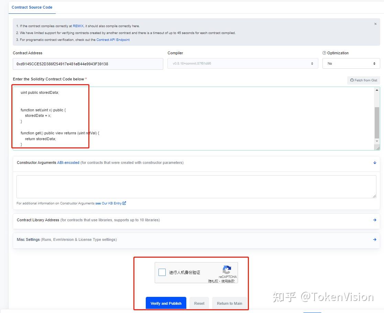Click the Optimization help question icon
The image size is (384, 313).
coord(324,53)
